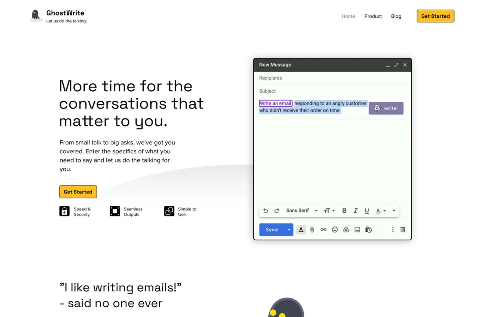489x317 pixels.
Task: Click the 'New Message' title text
Action: (x=275, y=65)
